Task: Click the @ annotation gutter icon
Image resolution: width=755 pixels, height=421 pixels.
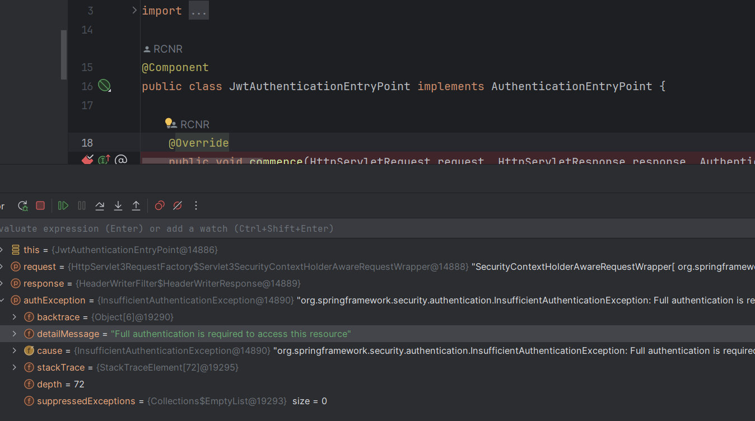Action: point(120,161)
